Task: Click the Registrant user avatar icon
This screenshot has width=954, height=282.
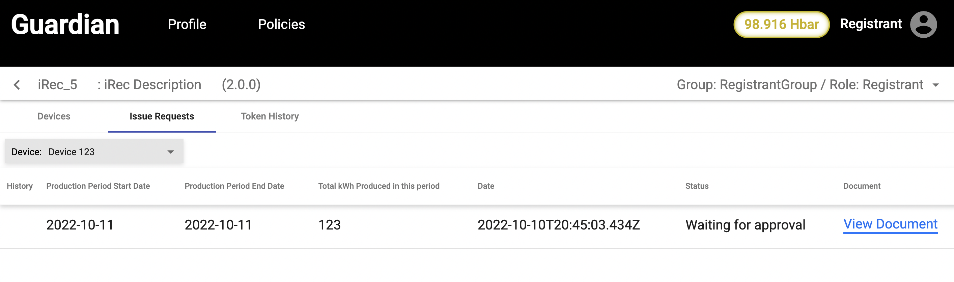Action: point(923,24)
